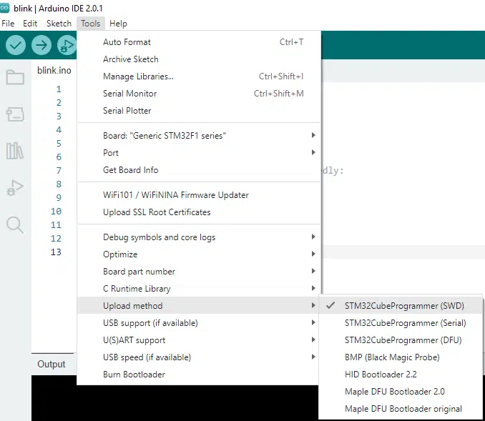The width and height of the screenshot is (485, 421).
Task: Open the Sketchbook folder sidebar icon
Action: coord(15,77)
